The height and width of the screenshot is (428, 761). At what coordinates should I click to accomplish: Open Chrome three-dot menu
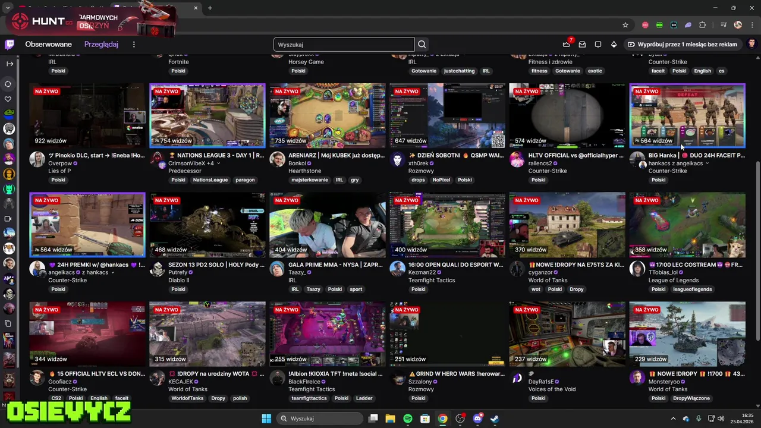[x=751, y=25]
